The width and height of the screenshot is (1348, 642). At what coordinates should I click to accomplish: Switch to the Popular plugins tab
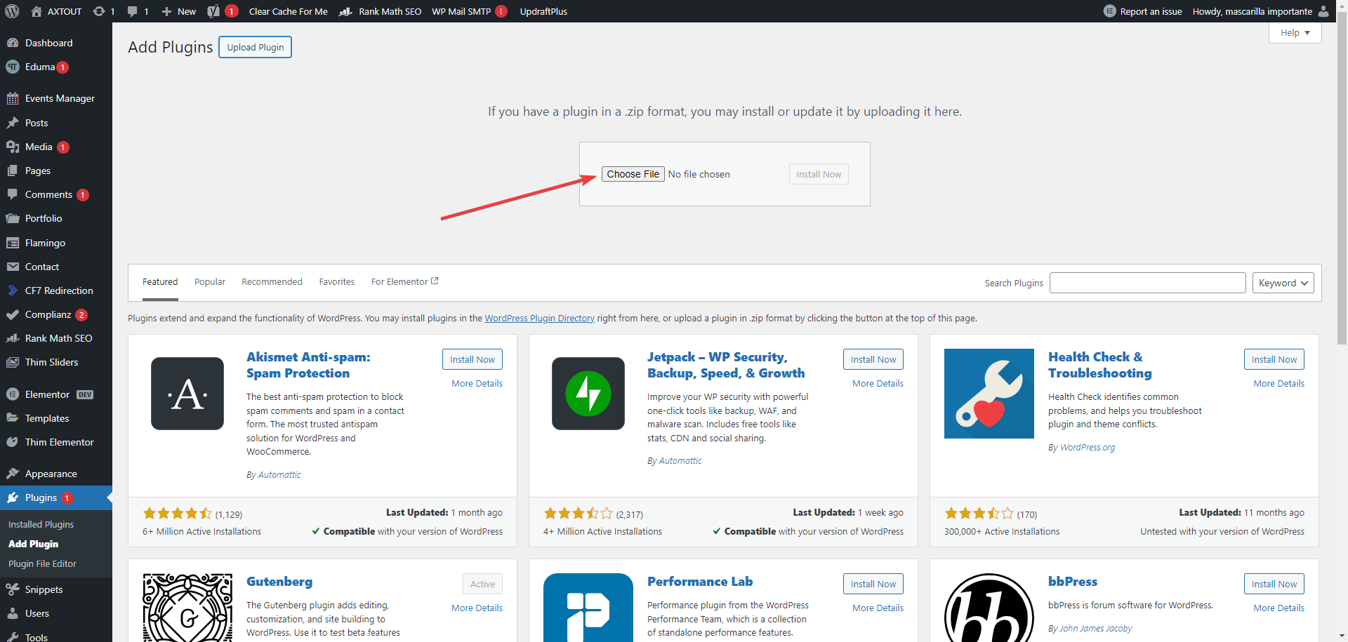[210, 282]
